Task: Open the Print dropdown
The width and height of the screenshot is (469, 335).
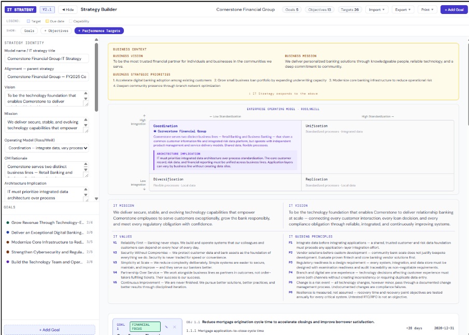Action: pyautogui.click(x=427, y=9)
